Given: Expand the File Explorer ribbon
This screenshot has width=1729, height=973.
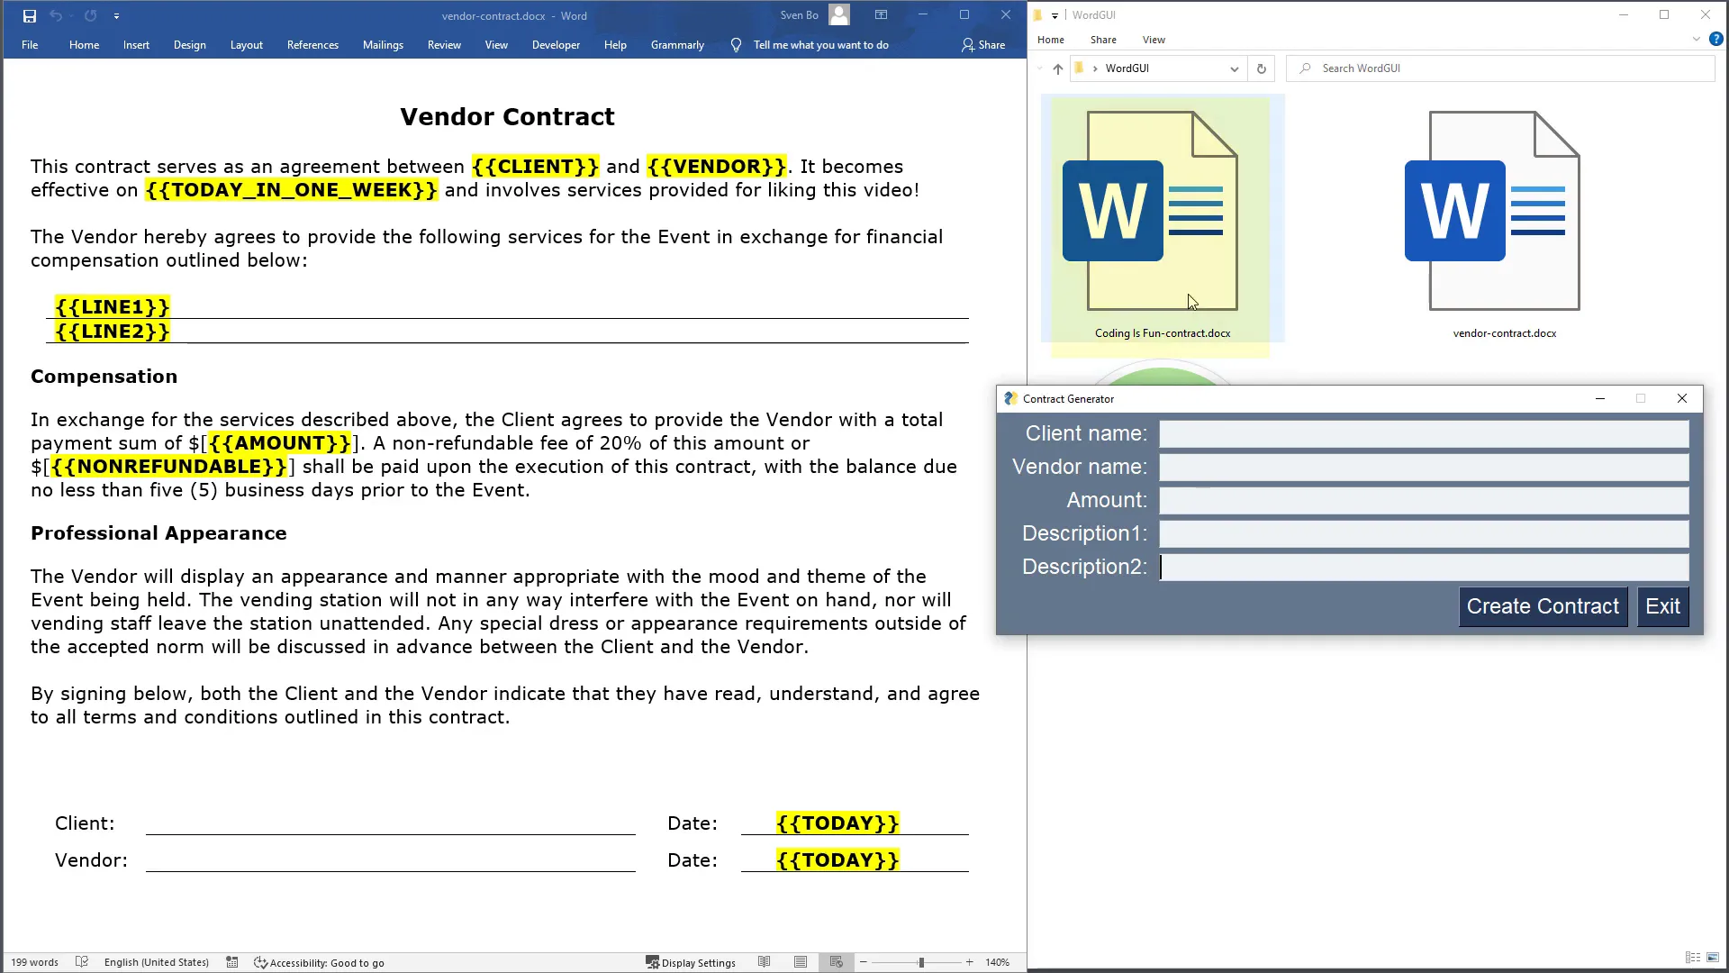Looking at the screenshot, I should click(1696, 39).
